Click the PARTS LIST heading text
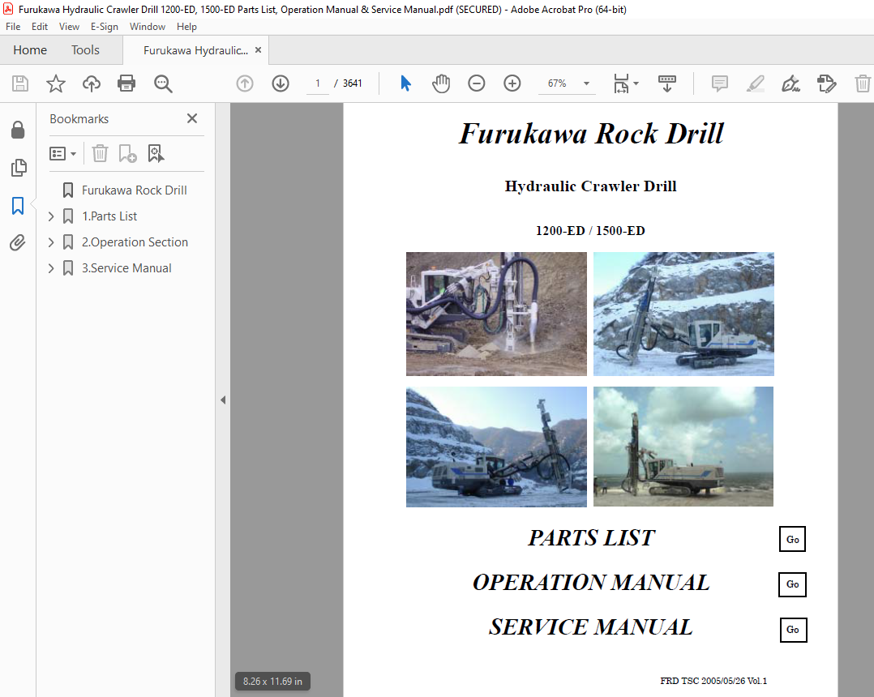 (591, 537)
